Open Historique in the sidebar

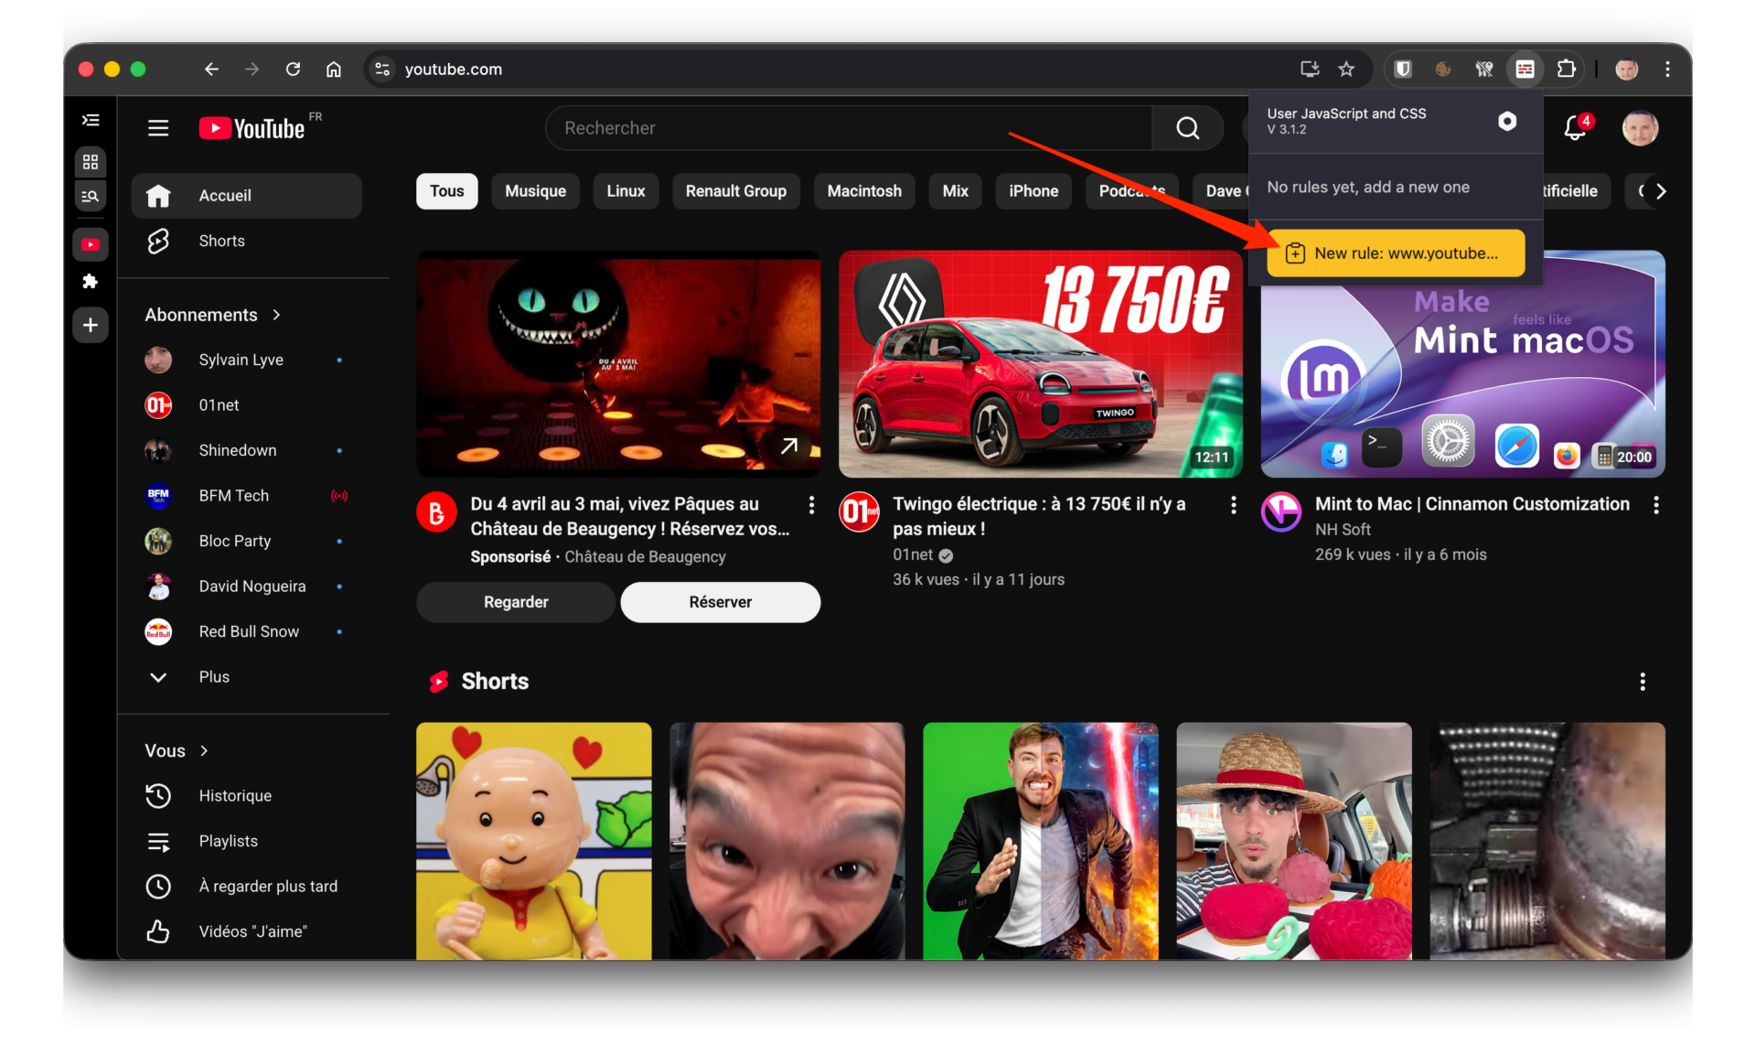tap(247, 796)
